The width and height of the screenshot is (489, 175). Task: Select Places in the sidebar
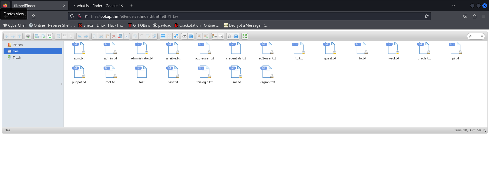33,45
